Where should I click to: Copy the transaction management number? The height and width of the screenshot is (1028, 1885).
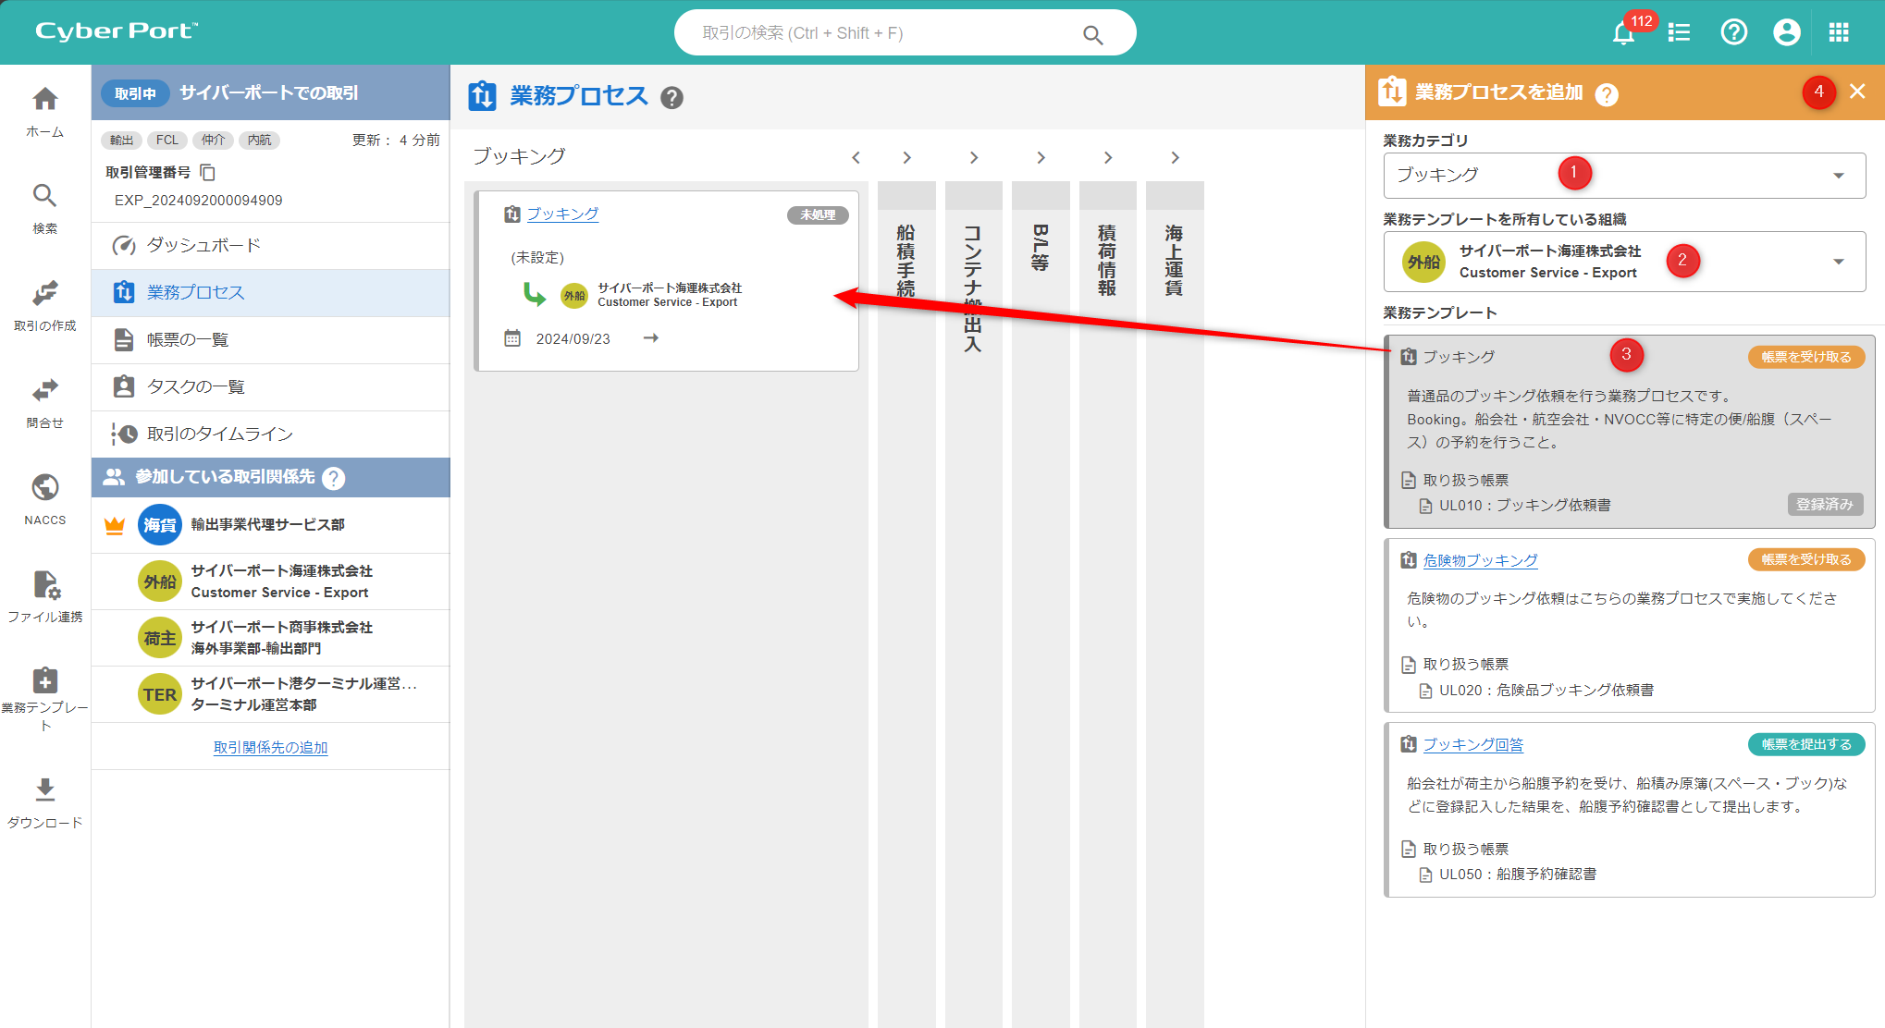coord(208,173)
